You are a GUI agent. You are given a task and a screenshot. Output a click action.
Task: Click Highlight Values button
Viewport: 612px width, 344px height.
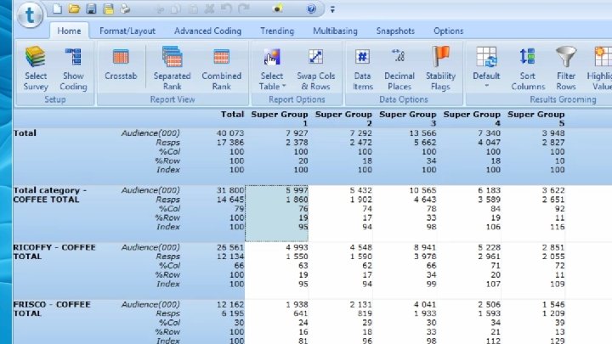[599, 68]
